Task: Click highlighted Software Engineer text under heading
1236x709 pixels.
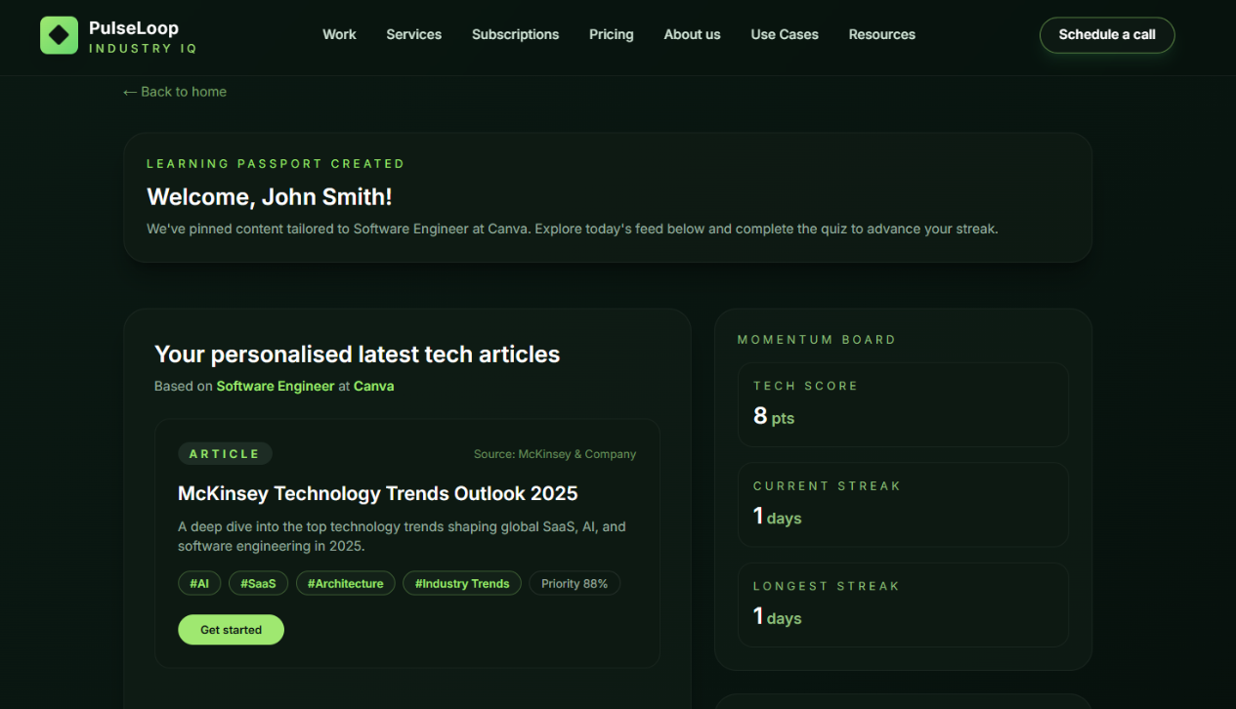Action: click(276, 386)
